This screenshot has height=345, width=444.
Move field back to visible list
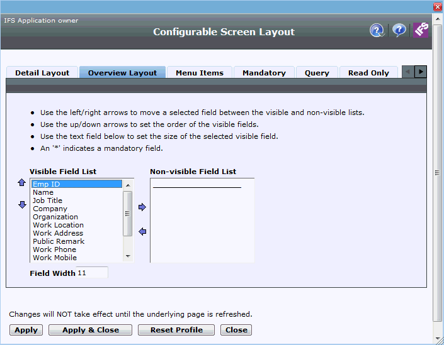tap(142, 231)
